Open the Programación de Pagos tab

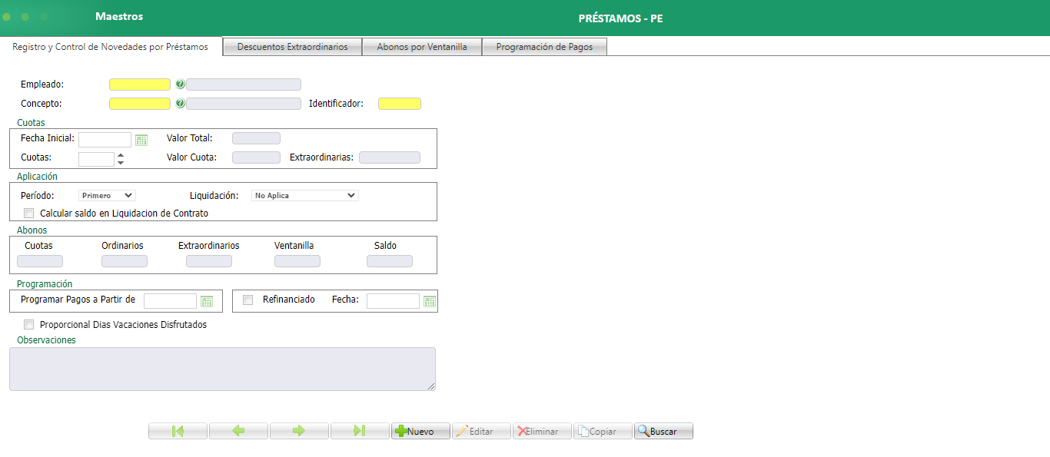(544, 46)
